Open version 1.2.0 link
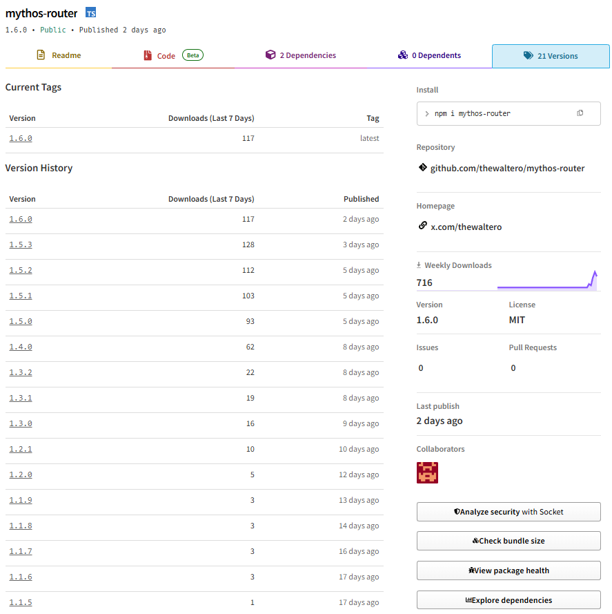612x614 pixels. tap(21, 474)
